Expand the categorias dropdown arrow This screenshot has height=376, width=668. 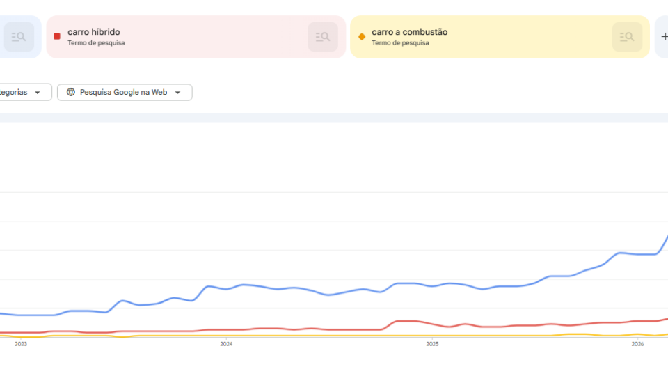(38, 93)
